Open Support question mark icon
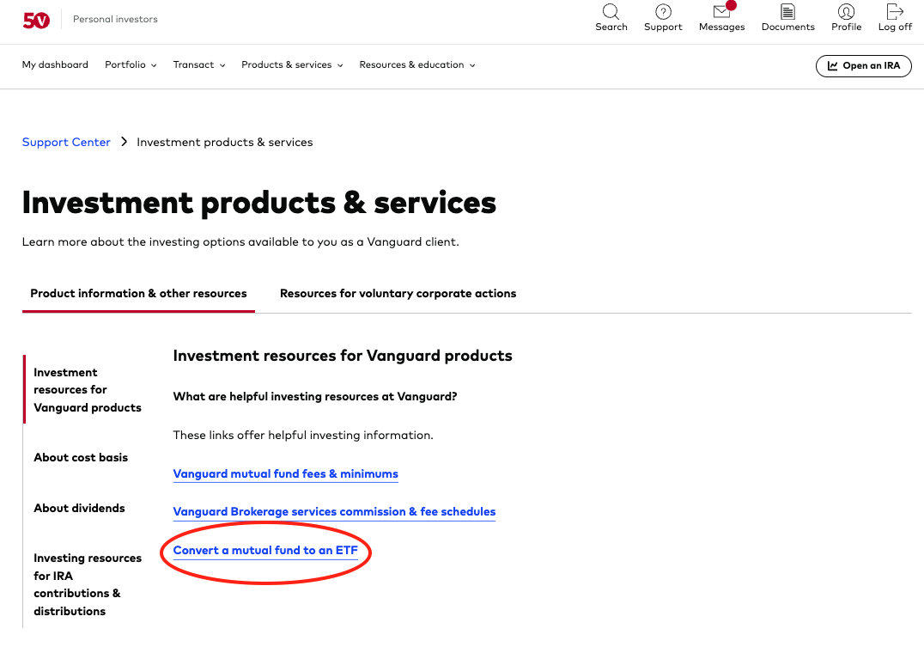The width and height of the screenshot is (924, 659). (663, 11)
